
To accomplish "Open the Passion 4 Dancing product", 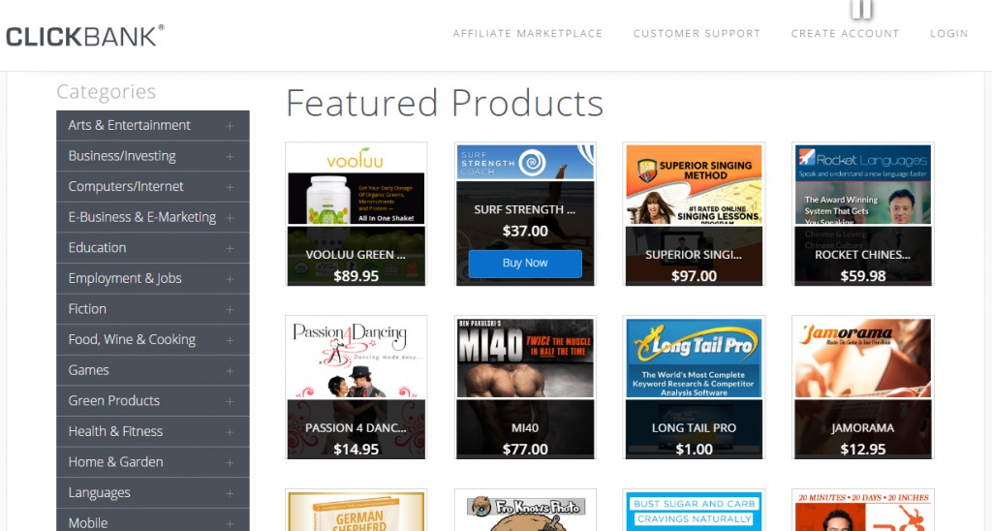I will (x=356, y=388).
